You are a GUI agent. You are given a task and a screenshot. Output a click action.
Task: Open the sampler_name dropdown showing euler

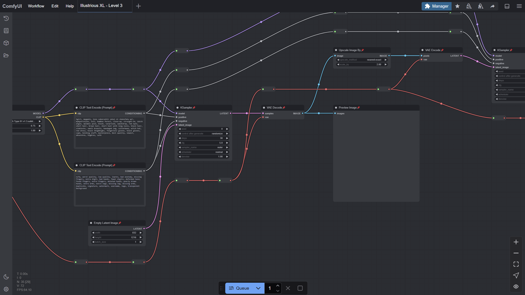[203, 147]
